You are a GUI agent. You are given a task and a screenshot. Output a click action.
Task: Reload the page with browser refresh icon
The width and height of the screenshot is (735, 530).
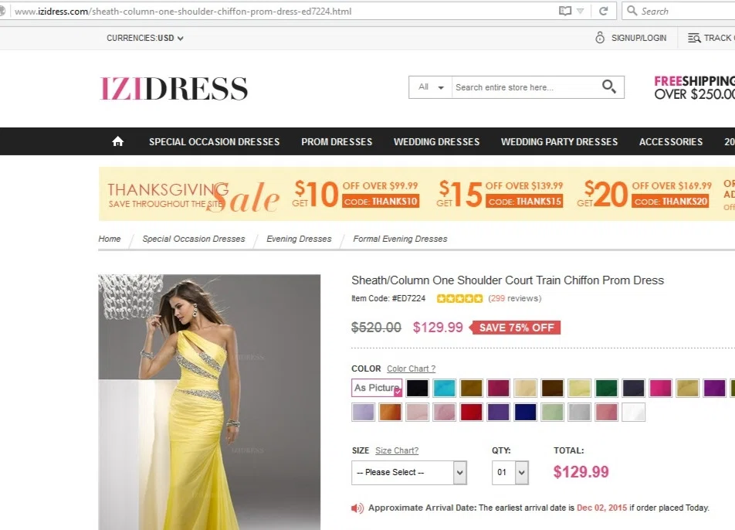pyautogui.click(x=603, y=11)
